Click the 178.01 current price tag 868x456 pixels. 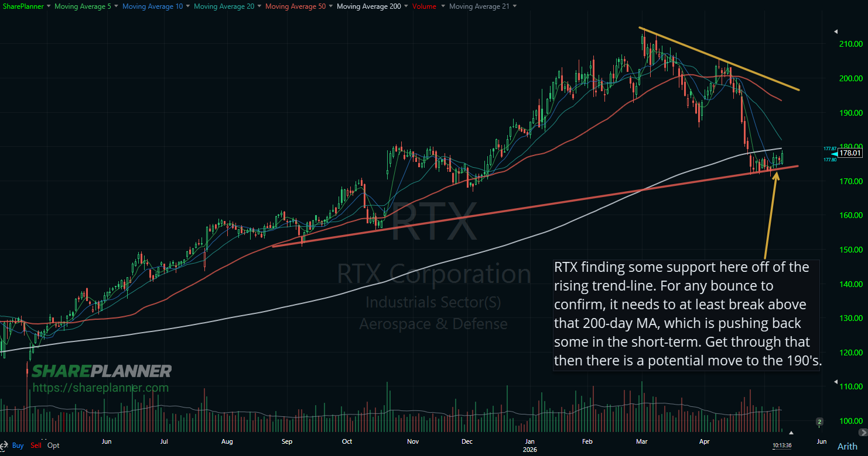click(849, 153)
